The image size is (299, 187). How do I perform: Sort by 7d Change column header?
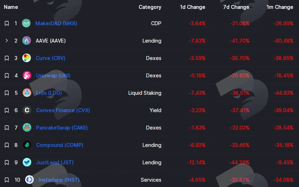tap(236, 7)
